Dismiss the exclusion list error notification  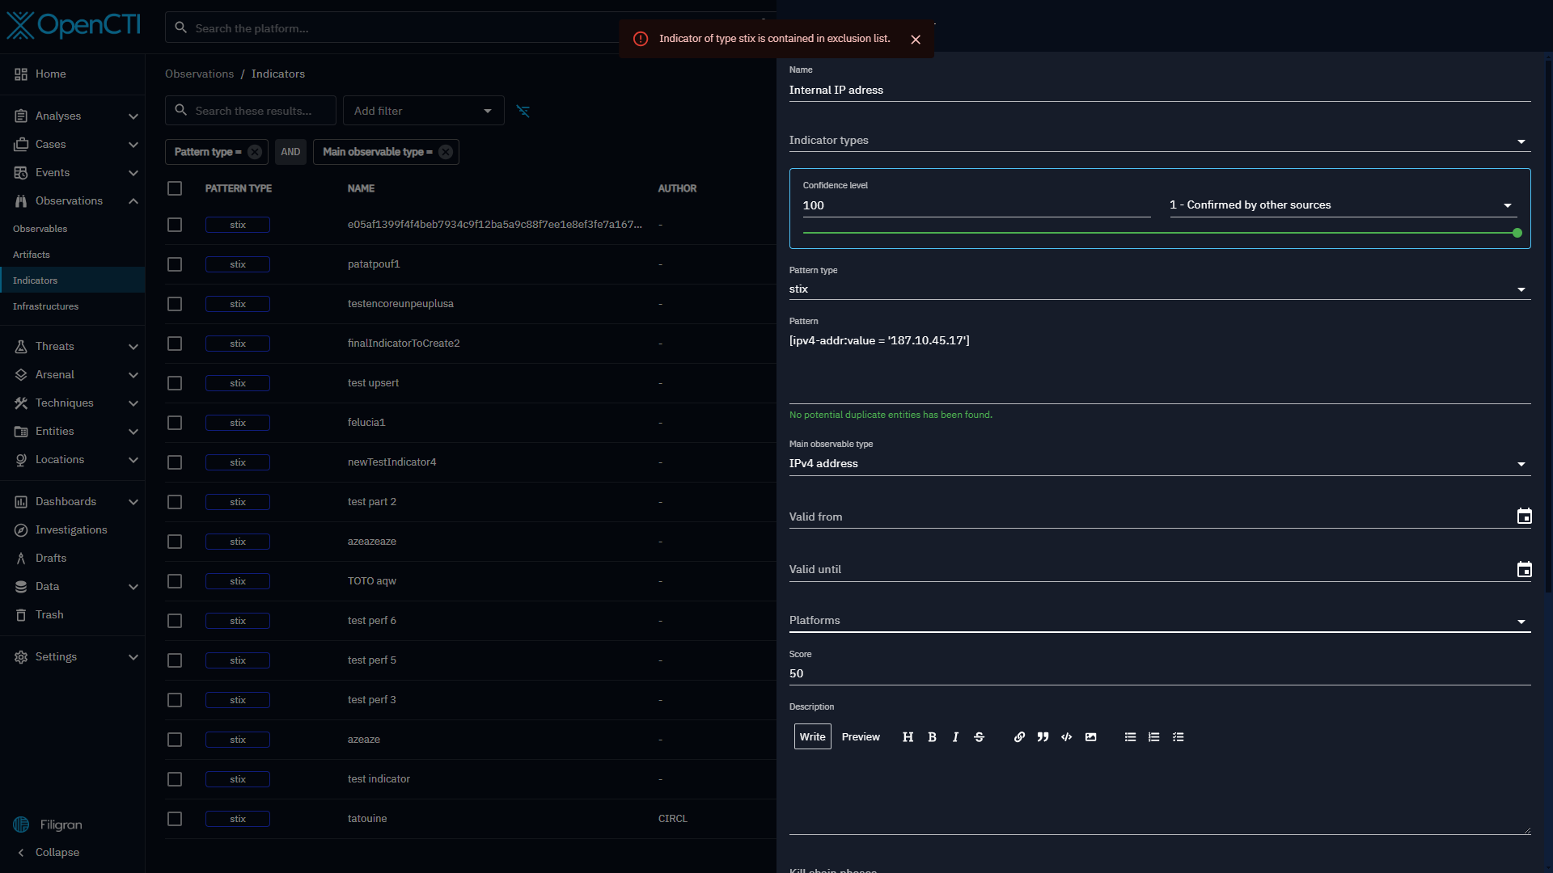916,40
